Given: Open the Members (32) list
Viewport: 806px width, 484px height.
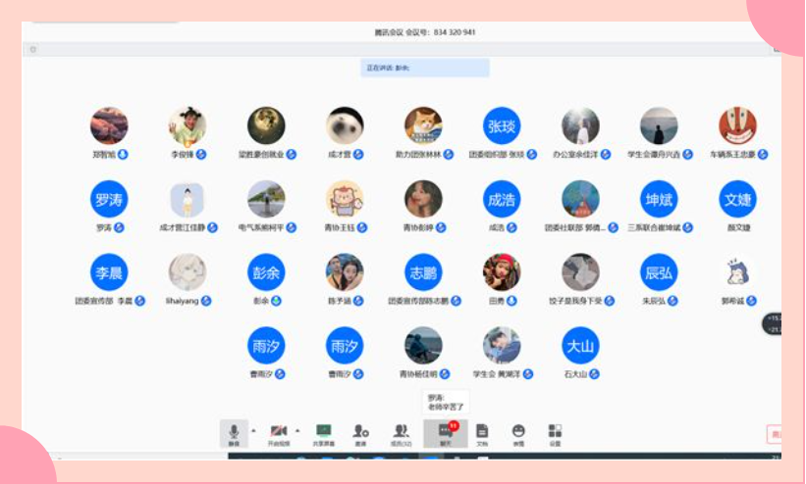Looking at the screenshot, I should [x=401, y=432].
